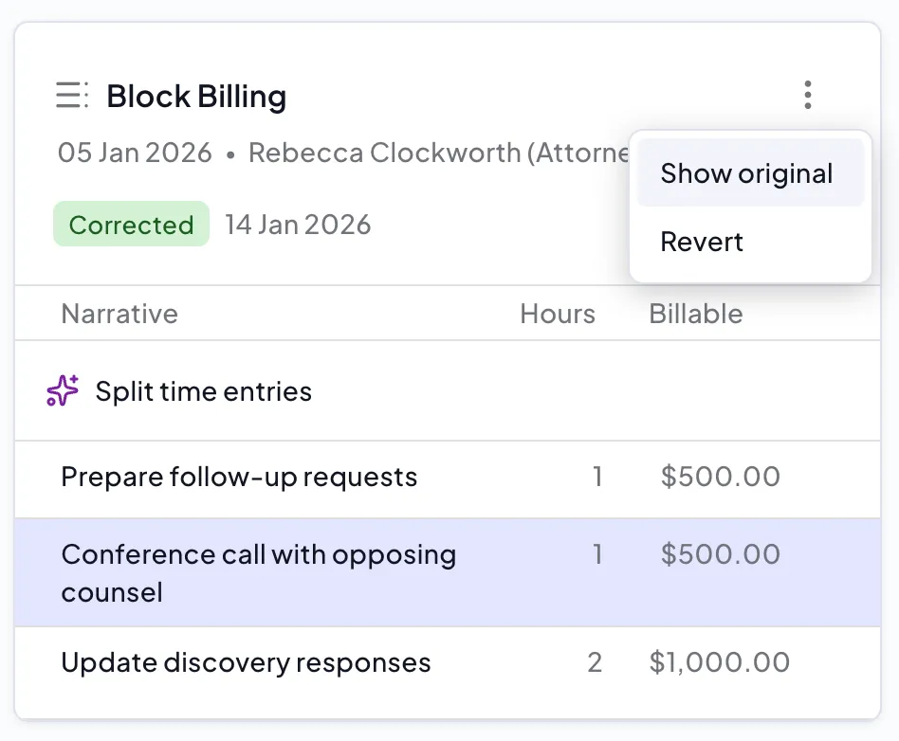This screenshot has height=741, width=899.
Task: Click the purple sparkle AI icon
Action: [x=63, y=391]
